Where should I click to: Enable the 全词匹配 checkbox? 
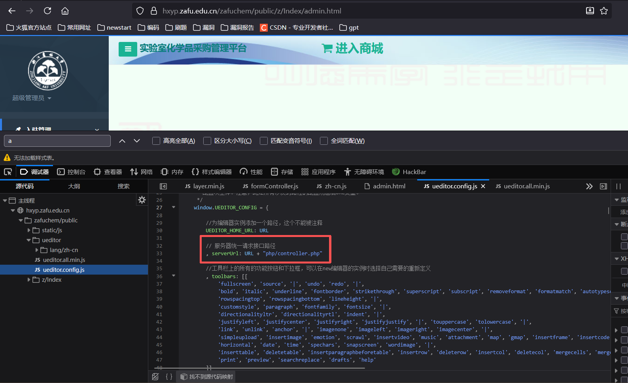pos(324,141)
